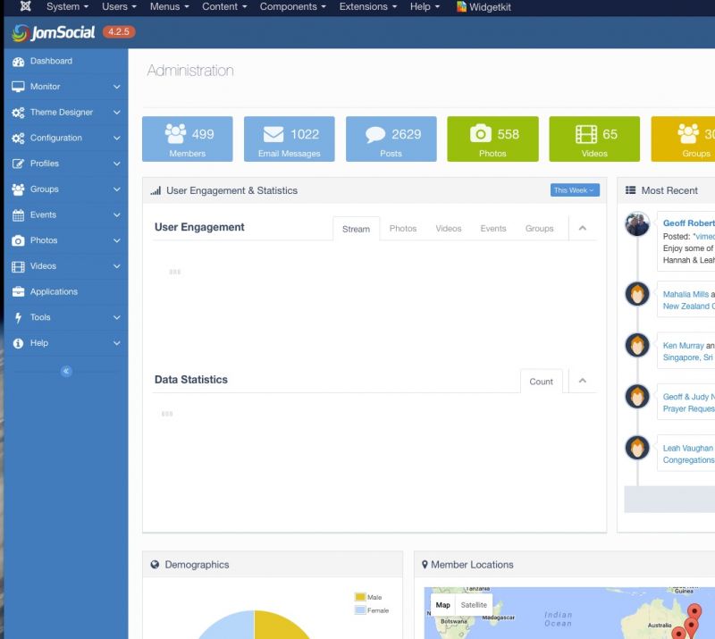Screen dimensions: 715x639
Task: Open the Email Messages tile
Action: click(289, 139)
